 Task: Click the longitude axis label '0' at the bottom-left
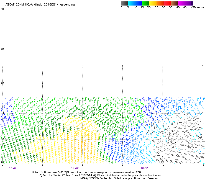click(2, 165)
